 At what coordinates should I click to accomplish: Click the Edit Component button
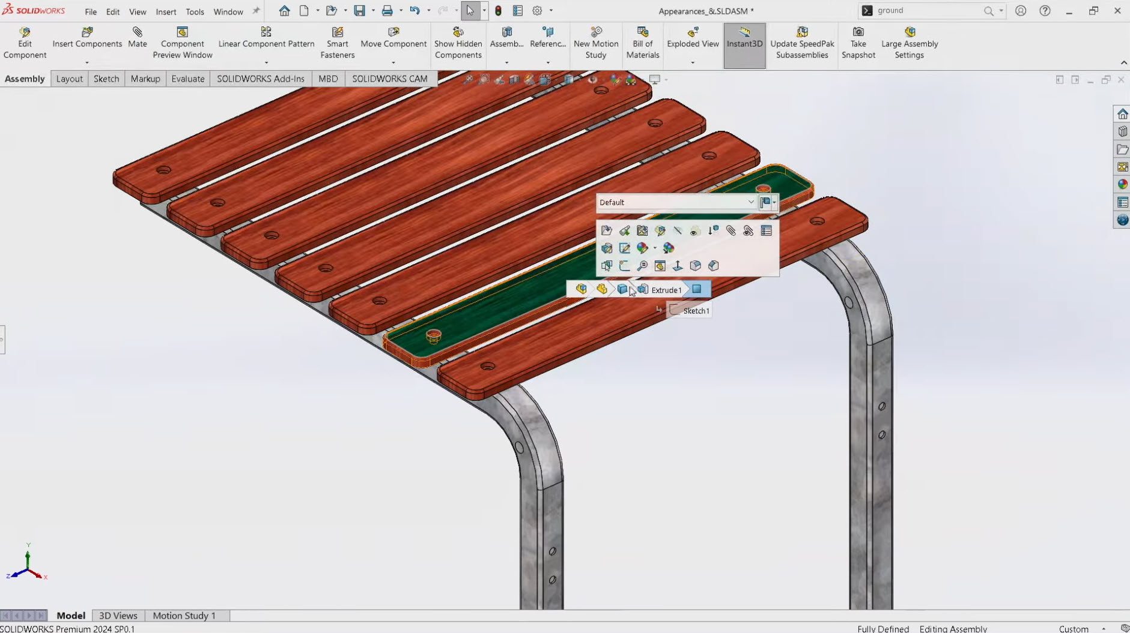[x=25, y=42]
